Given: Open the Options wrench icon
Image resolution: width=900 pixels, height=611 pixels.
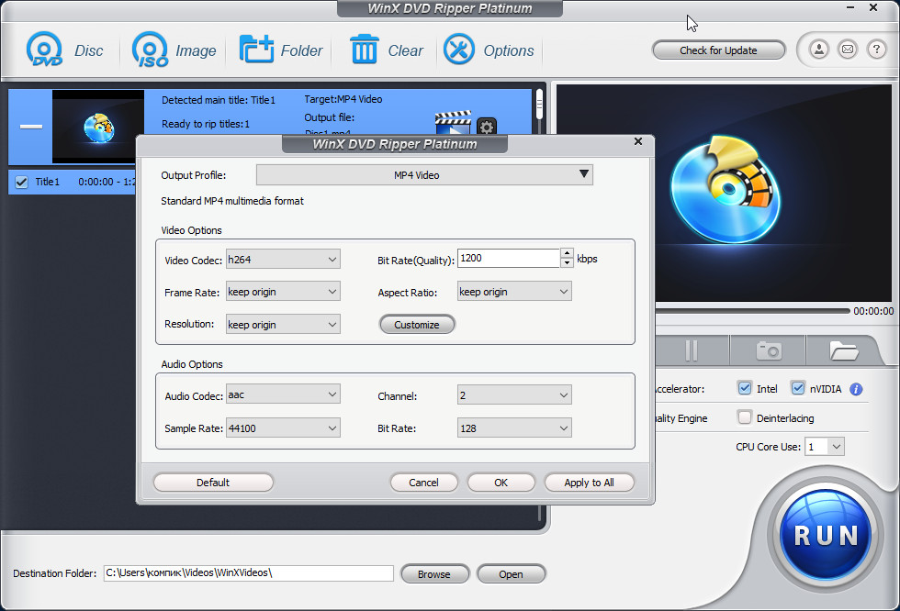Looking at the screenshot, I should (x=458, y=50).
